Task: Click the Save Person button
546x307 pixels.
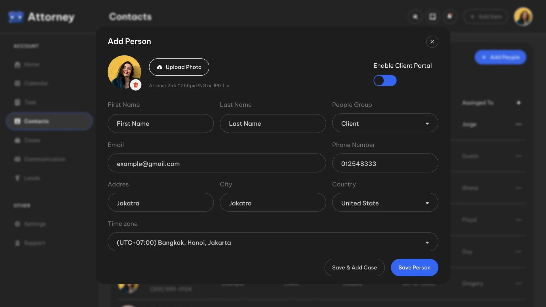Action: pyautogui.click(x=414, y=267)
